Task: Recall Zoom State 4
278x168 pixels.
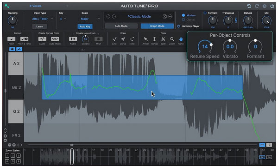Action: 7,161
